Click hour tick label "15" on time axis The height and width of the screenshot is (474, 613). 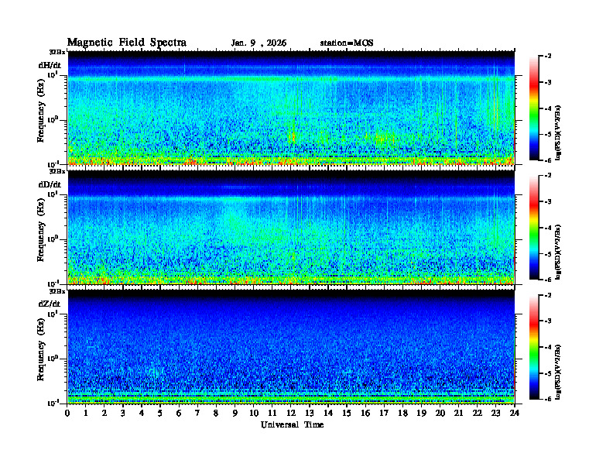(347, 413)
